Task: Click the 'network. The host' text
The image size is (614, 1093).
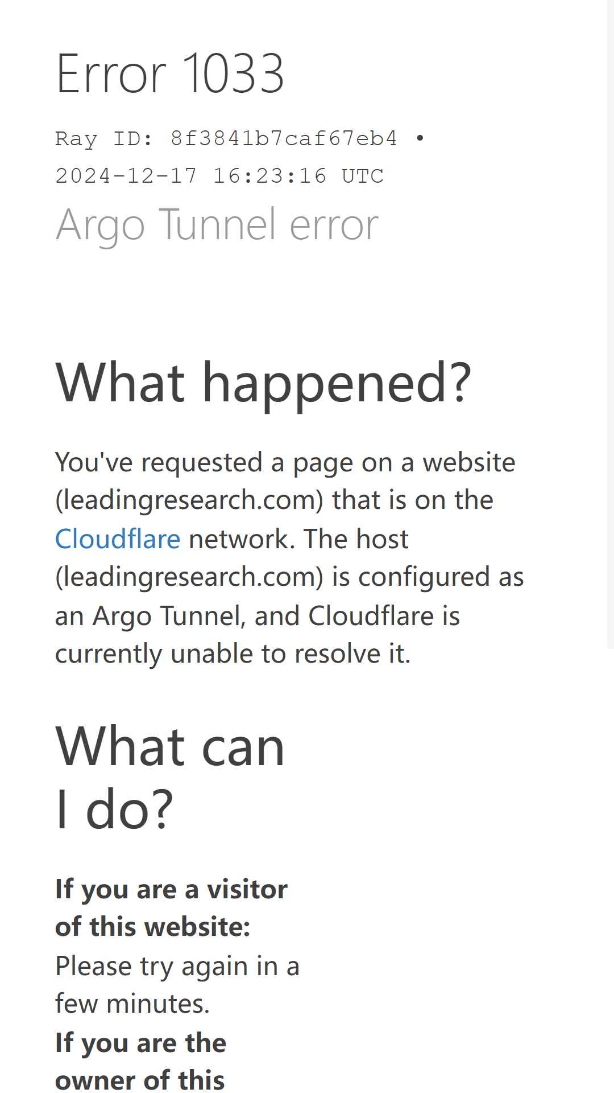Action: tap(298, 539)
